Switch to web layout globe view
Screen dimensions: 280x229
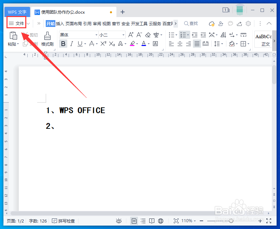pyautogui.click(x=161, y=221)
